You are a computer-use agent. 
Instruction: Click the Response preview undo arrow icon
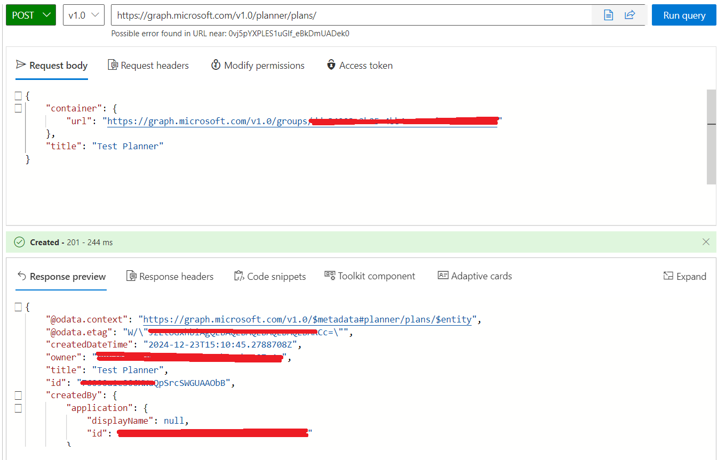point(21,276)
